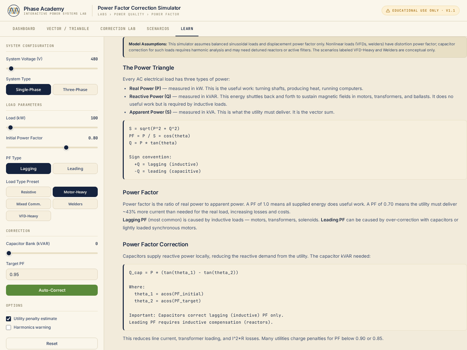Image resolution: width=467 pixels, height=350 pixels.
Task: Click the Initial Power Factor value 0.80
Action: coord(93,138)
